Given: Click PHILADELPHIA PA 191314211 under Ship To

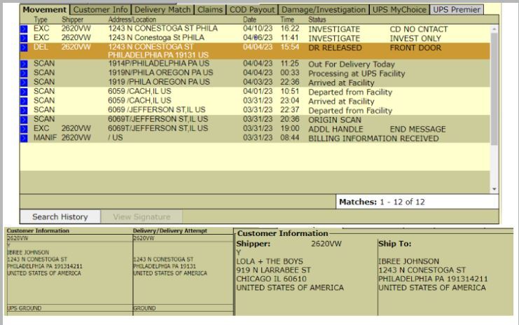Looking at the screenshot, I should 434,279.
